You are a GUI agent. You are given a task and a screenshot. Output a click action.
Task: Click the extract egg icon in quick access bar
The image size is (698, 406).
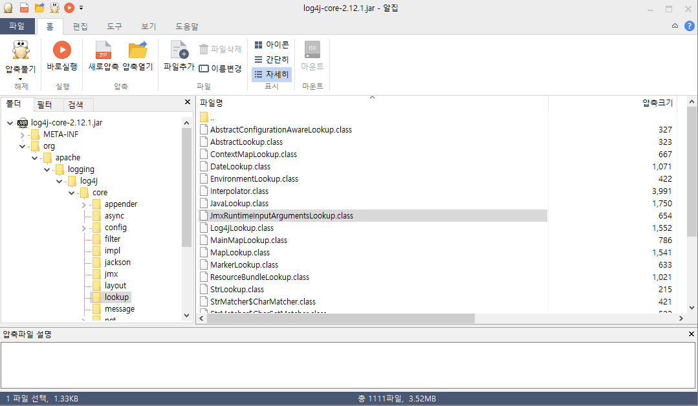click(x=55, y=8)
